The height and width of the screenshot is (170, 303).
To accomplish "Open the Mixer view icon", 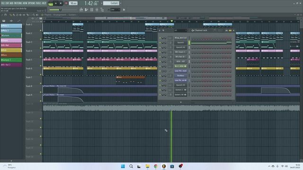I will tap(97, 9).
